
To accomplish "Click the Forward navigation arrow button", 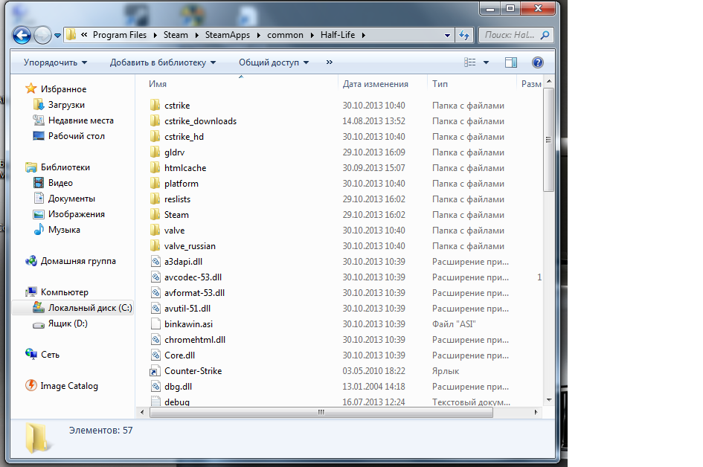I will [42, 35].
